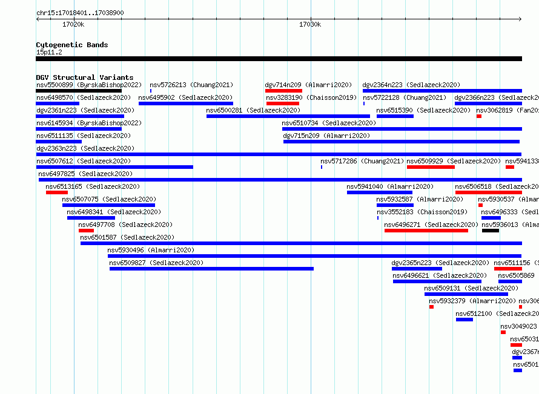
Task: Open variant nsv5930537 label
Action: 508,199
